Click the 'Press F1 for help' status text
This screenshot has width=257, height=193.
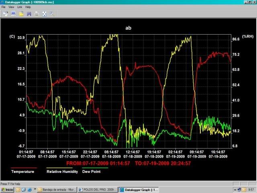(x=10, y=184)
